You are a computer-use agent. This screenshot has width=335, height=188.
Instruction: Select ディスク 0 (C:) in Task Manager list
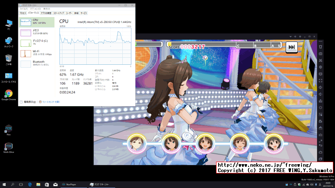point(36,43)
